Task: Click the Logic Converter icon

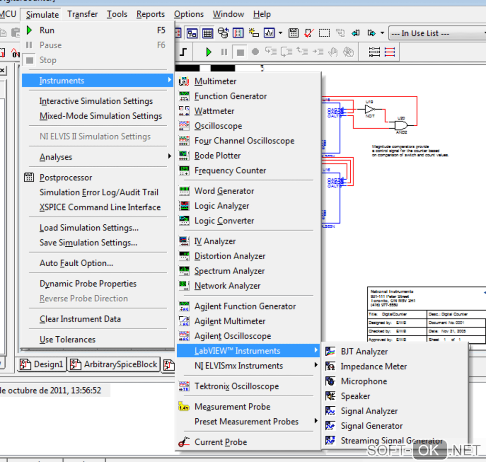Action: click(x=184, y=221)
